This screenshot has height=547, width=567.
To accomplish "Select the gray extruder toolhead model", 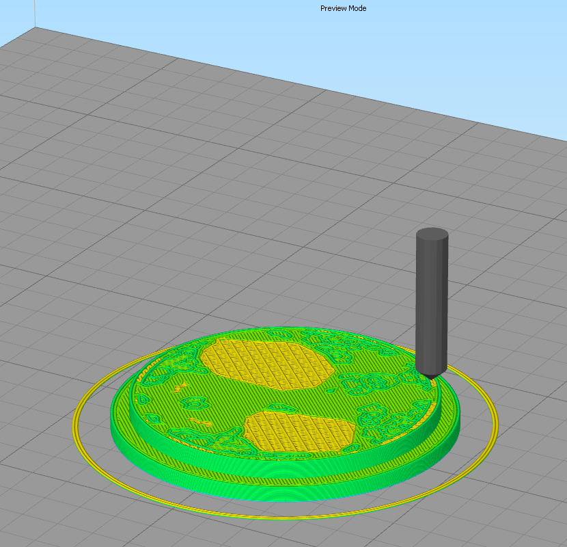I will pos(432,304).
